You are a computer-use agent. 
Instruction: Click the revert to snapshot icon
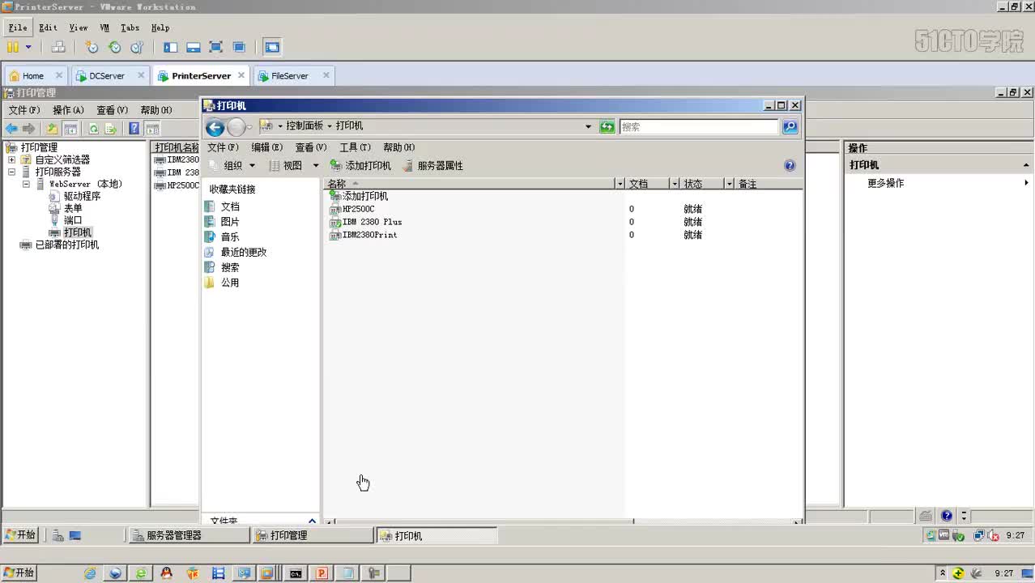[115, 47]
